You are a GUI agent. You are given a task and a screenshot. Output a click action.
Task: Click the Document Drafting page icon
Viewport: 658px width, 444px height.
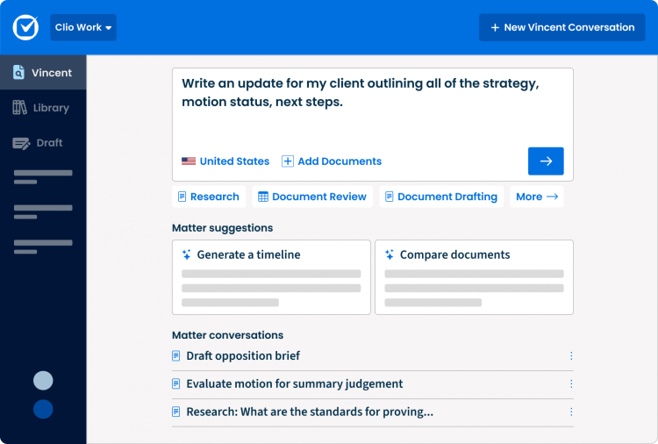point(390,197)
